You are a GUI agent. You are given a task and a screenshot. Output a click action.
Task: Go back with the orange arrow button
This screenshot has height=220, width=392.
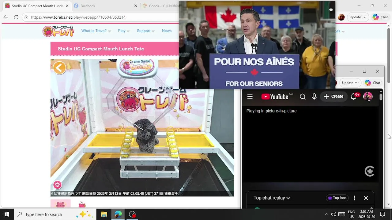59,68
